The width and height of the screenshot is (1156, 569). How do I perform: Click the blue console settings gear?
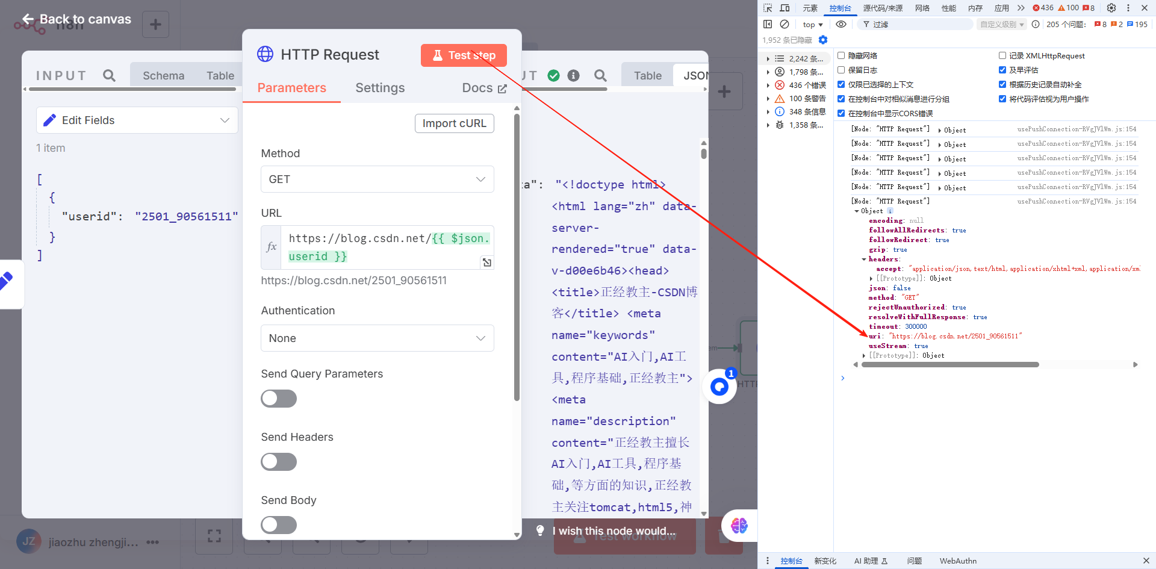click(x=823, y=40)
